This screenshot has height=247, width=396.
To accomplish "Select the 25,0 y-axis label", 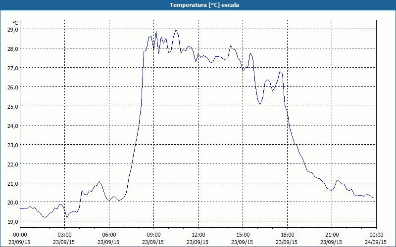I will (x=13, y=106).
